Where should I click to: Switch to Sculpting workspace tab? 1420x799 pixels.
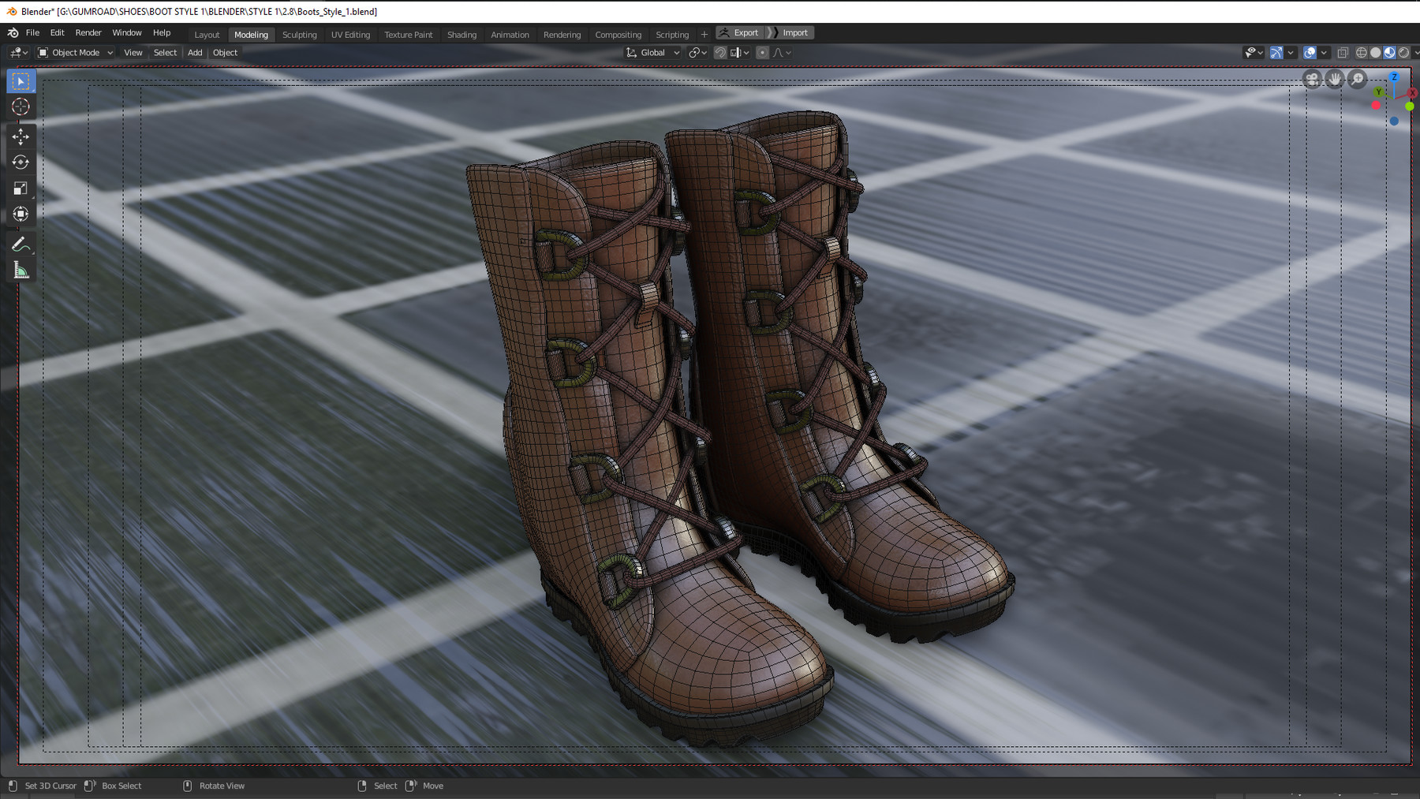point(300,35)
